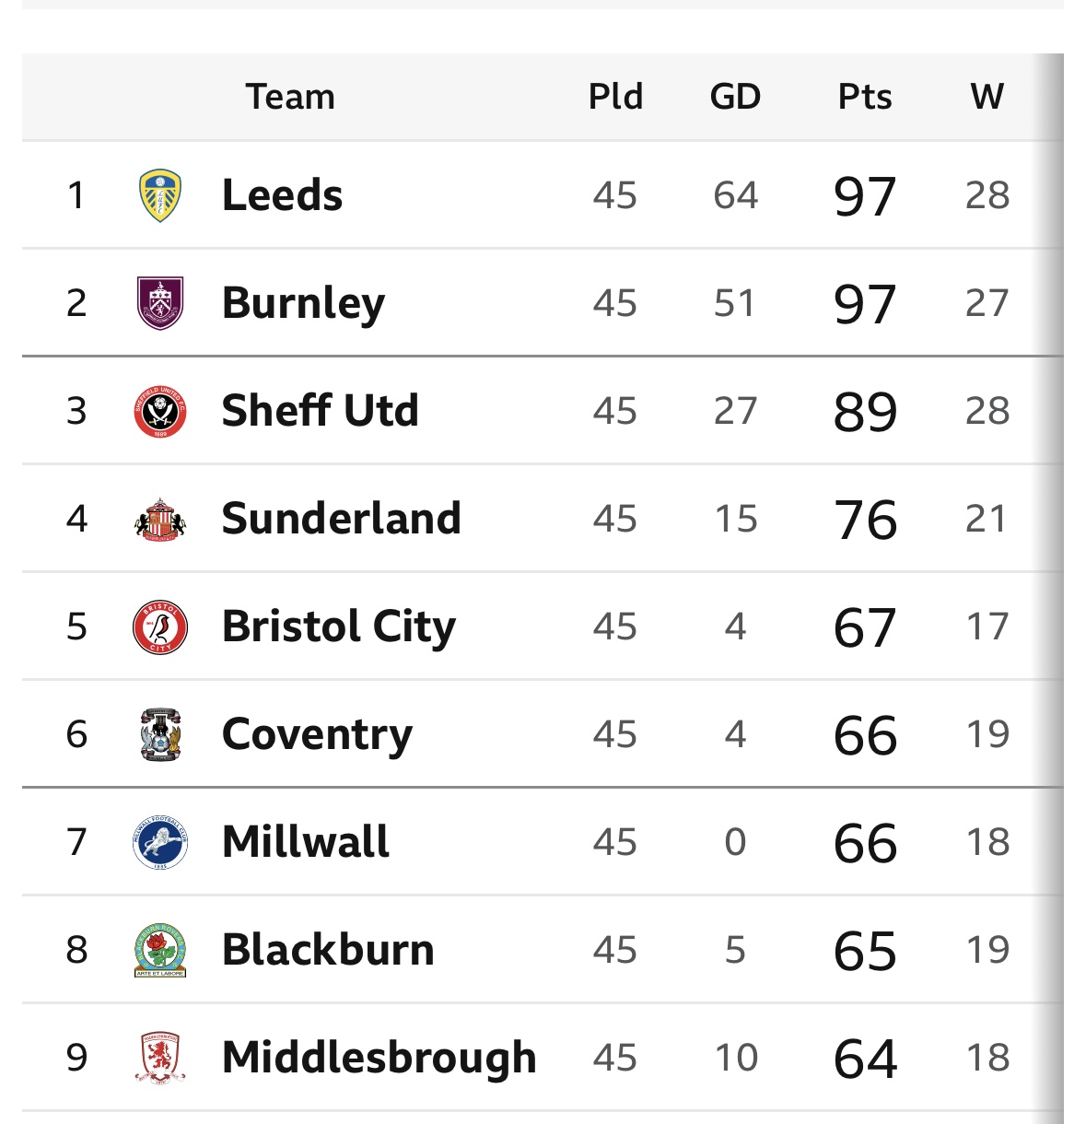
Task: Open the Middlesbrough team link
Action: pyautogui.click(x=380, y=1059)
